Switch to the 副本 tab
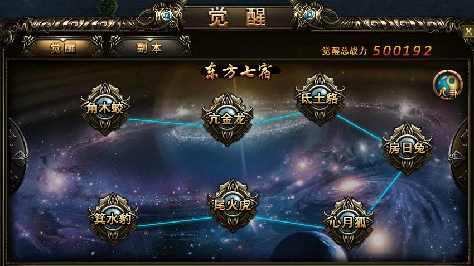This screenshot has width=474, height=266. [x=149, y=48]
